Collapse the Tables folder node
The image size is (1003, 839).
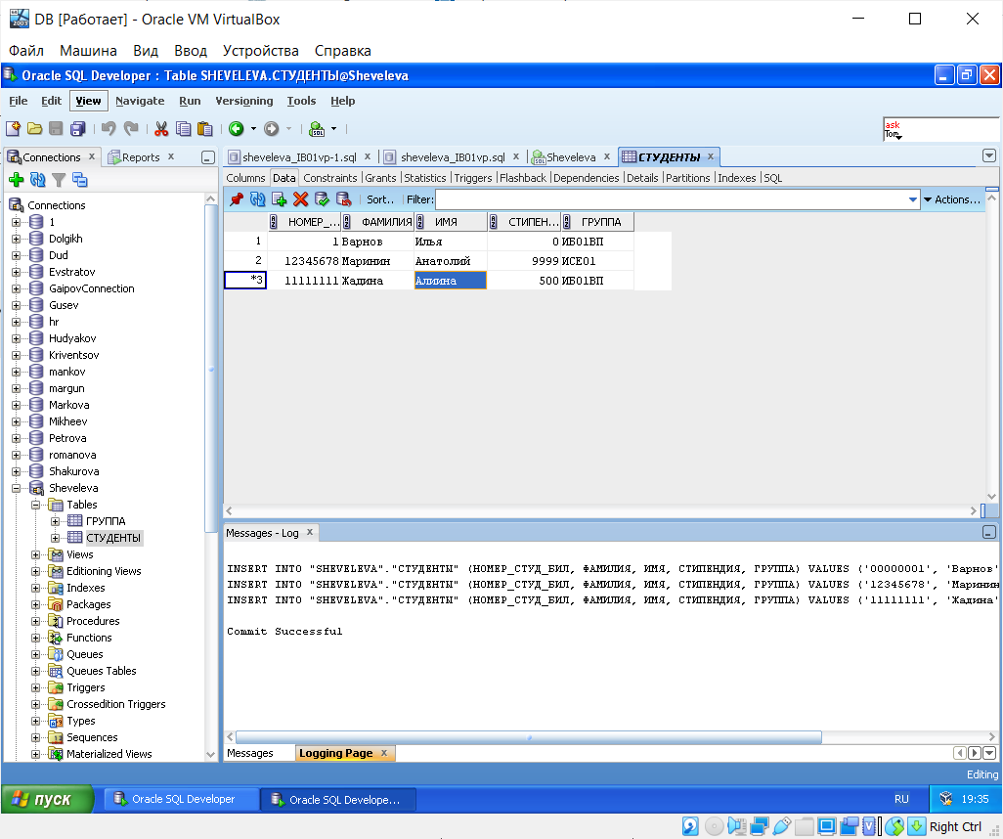[36, 505]
